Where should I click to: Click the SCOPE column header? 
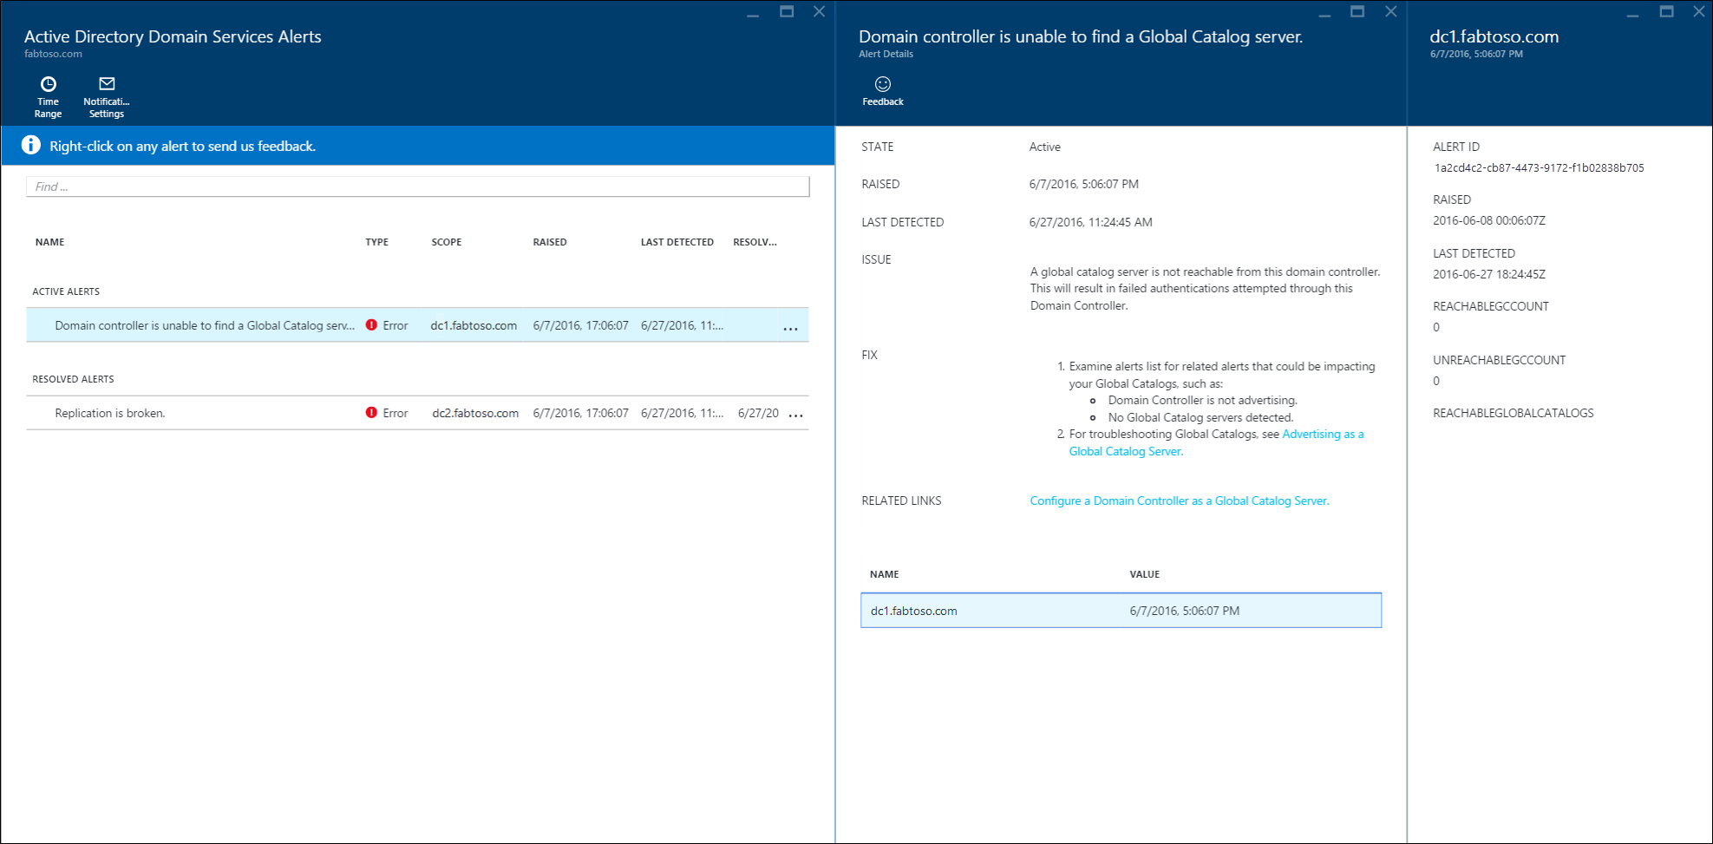point(446,241)
